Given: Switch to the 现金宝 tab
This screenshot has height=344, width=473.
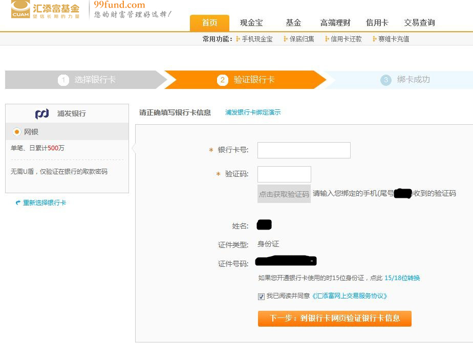Looking at the screenshot, I should click(251, 23).
